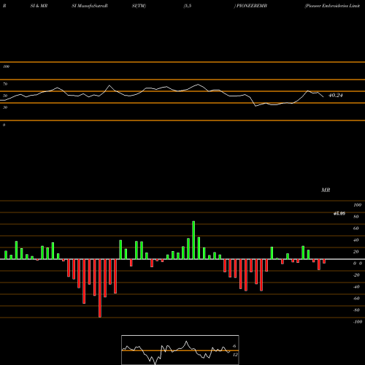
Task: Click the histogram's current value near the 80 gridline
Action: coord(339,214)
